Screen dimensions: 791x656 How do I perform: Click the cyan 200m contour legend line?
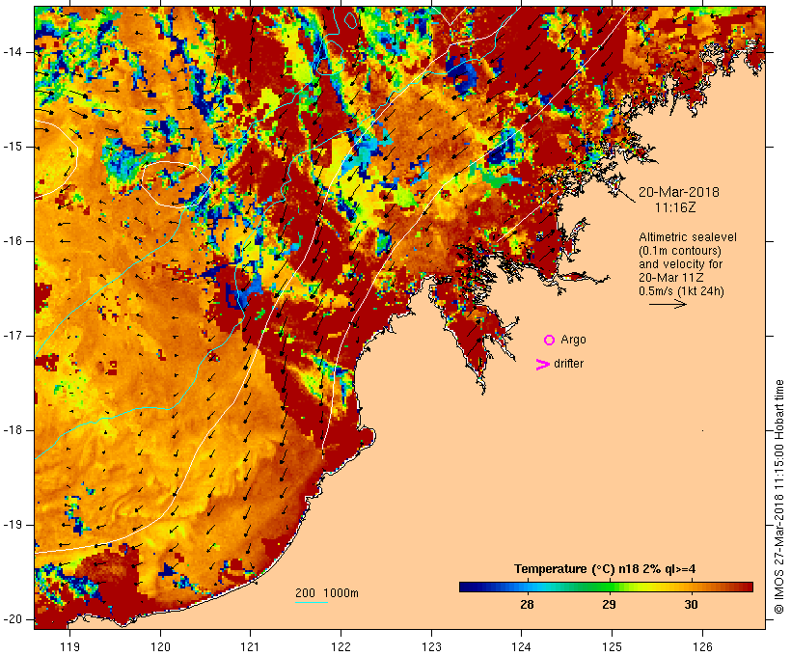click(x=312, y=602)
